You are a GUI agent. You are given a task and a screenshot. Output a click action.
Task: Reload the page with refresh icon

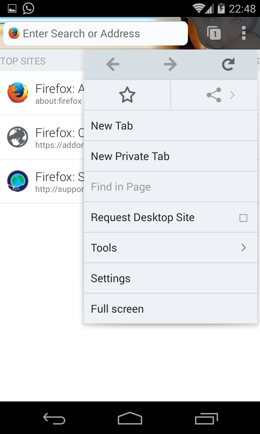click(228, 64)
